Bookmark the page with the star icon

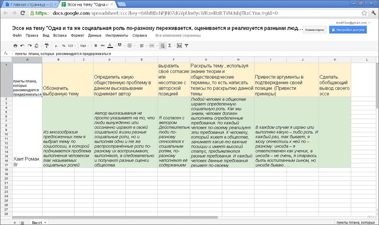point(364,13)
